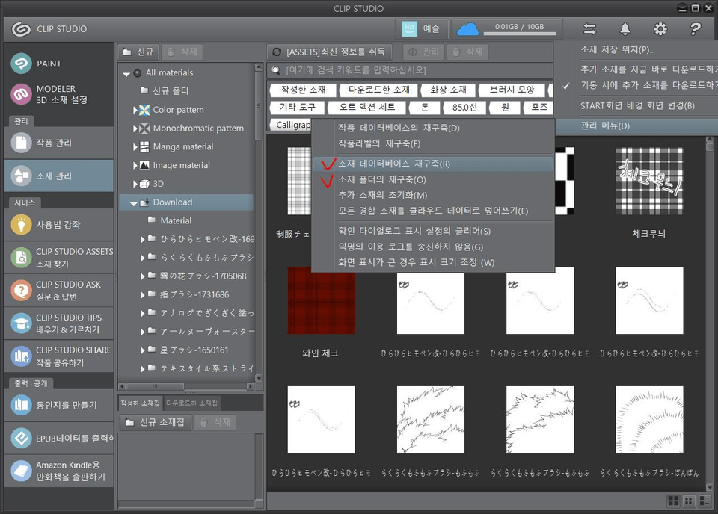Collapse the Download folder

pyautogui.click(x=134, y=203)
